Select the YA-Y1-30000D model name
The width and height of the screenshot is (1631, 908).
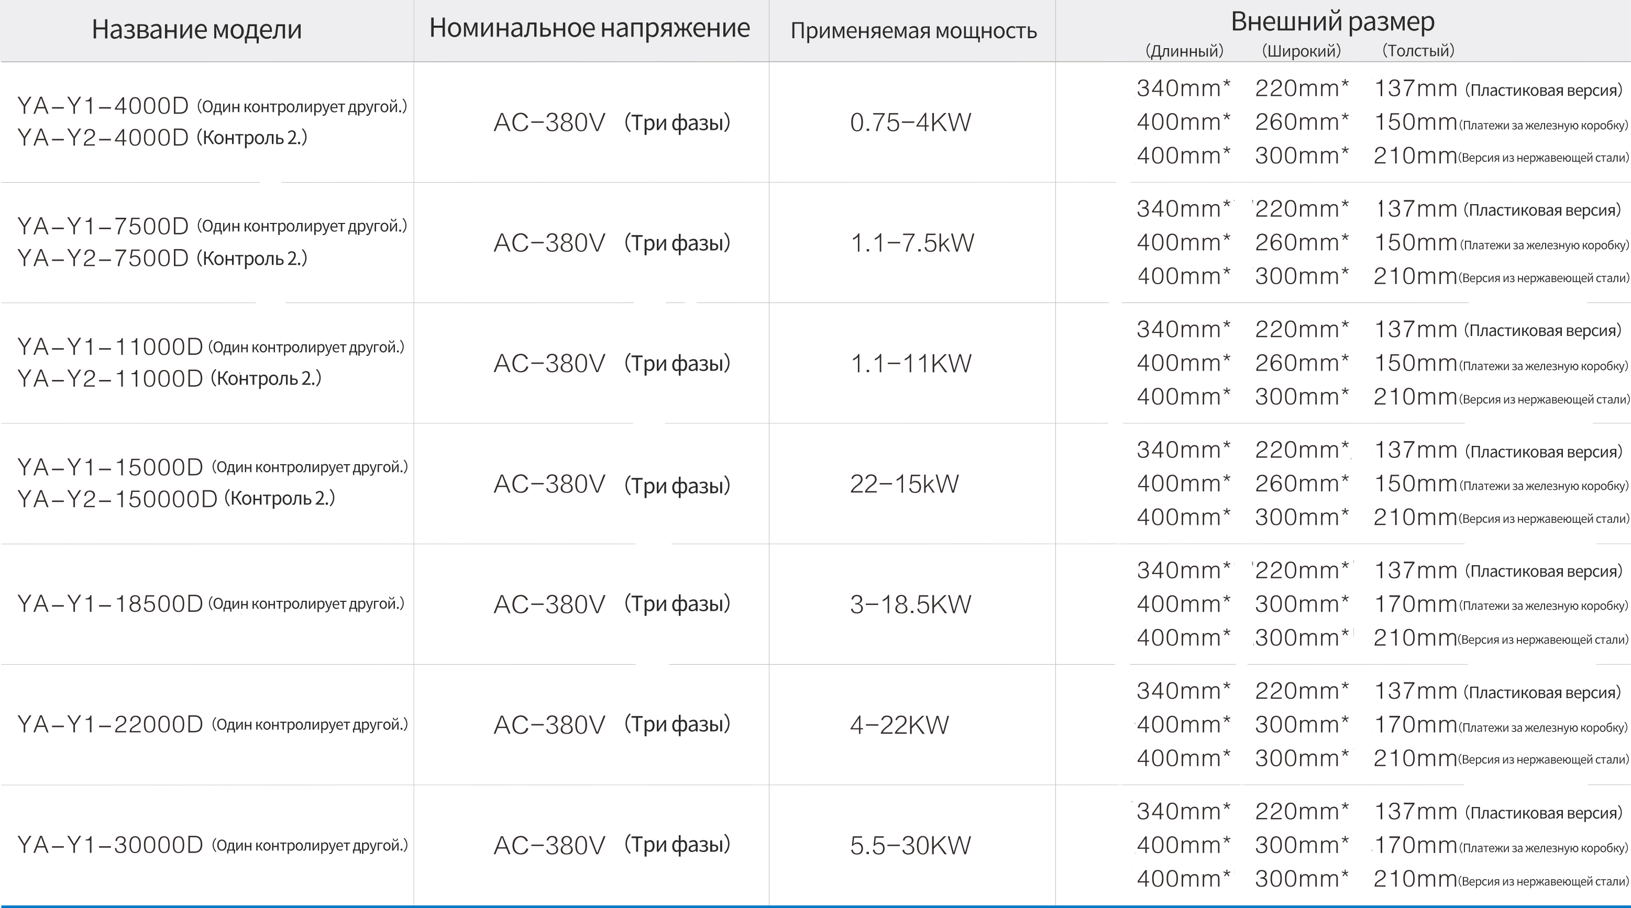tap(109, 845)
